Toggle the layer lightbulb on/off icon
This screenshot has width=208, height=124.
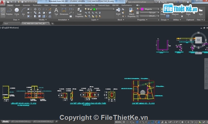86,9
